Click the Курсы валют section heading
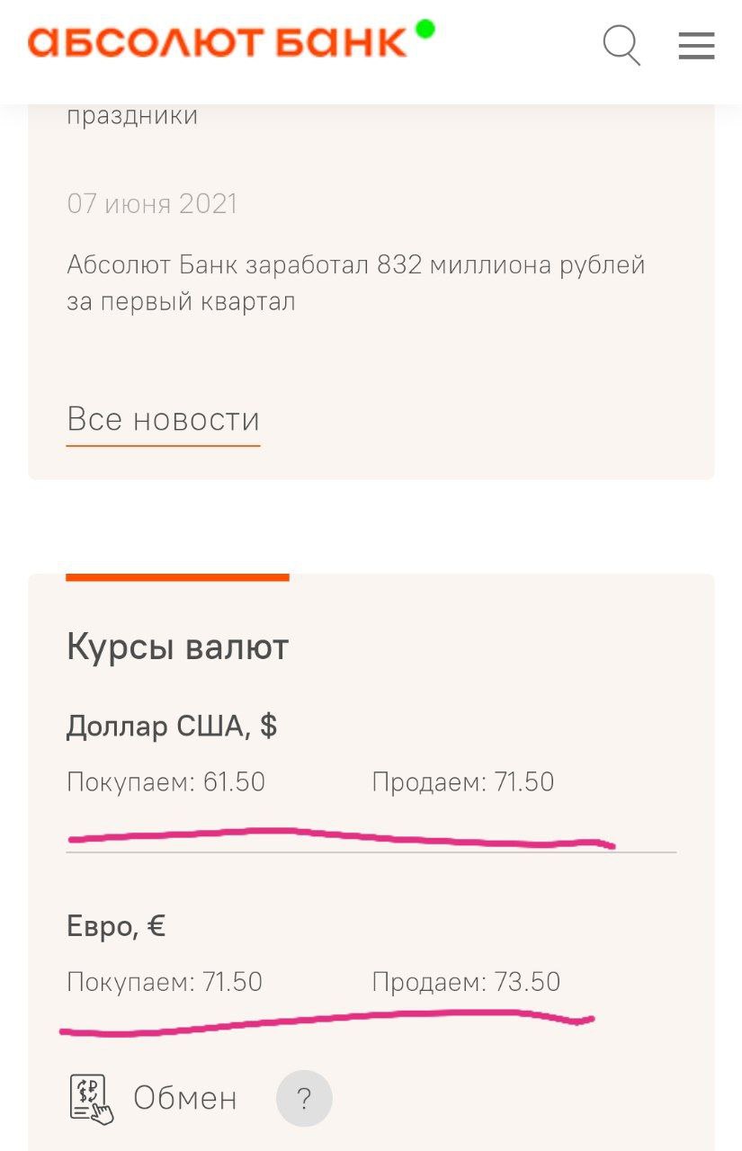 click(x=177, y=646)
